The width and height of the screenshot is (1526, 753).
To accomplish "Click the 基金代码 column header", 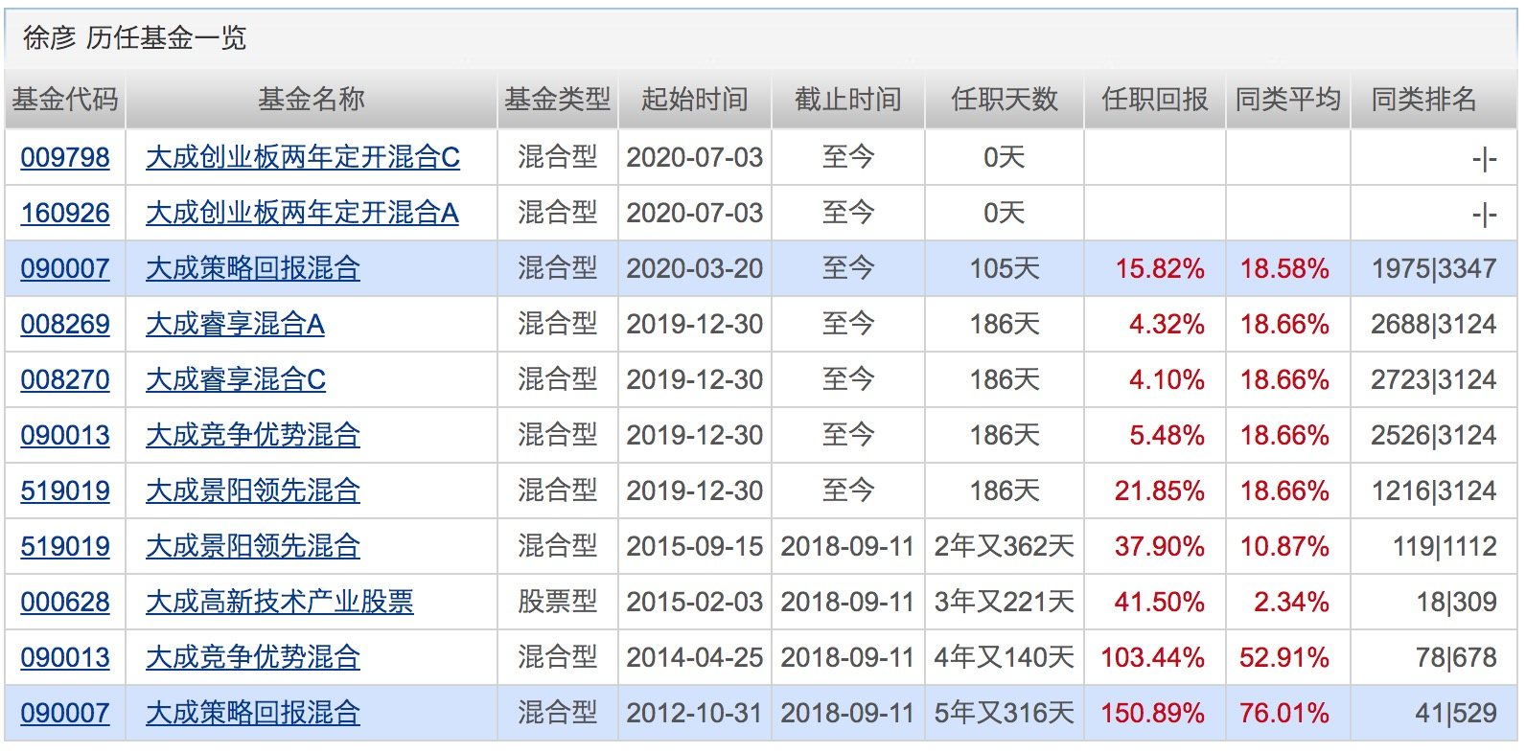I will tap(65, 99).
